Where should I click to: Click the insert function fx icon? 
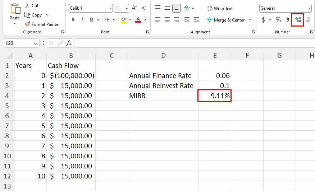tap(69, 43)
